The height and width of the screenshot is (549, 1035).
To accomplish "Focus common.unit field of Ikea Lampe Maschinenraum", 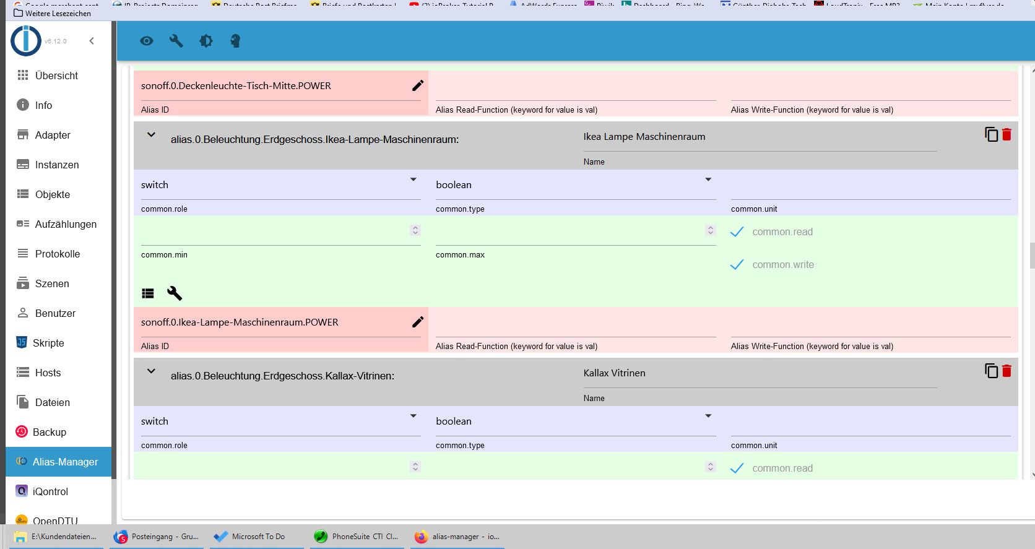I will [871, 185].
